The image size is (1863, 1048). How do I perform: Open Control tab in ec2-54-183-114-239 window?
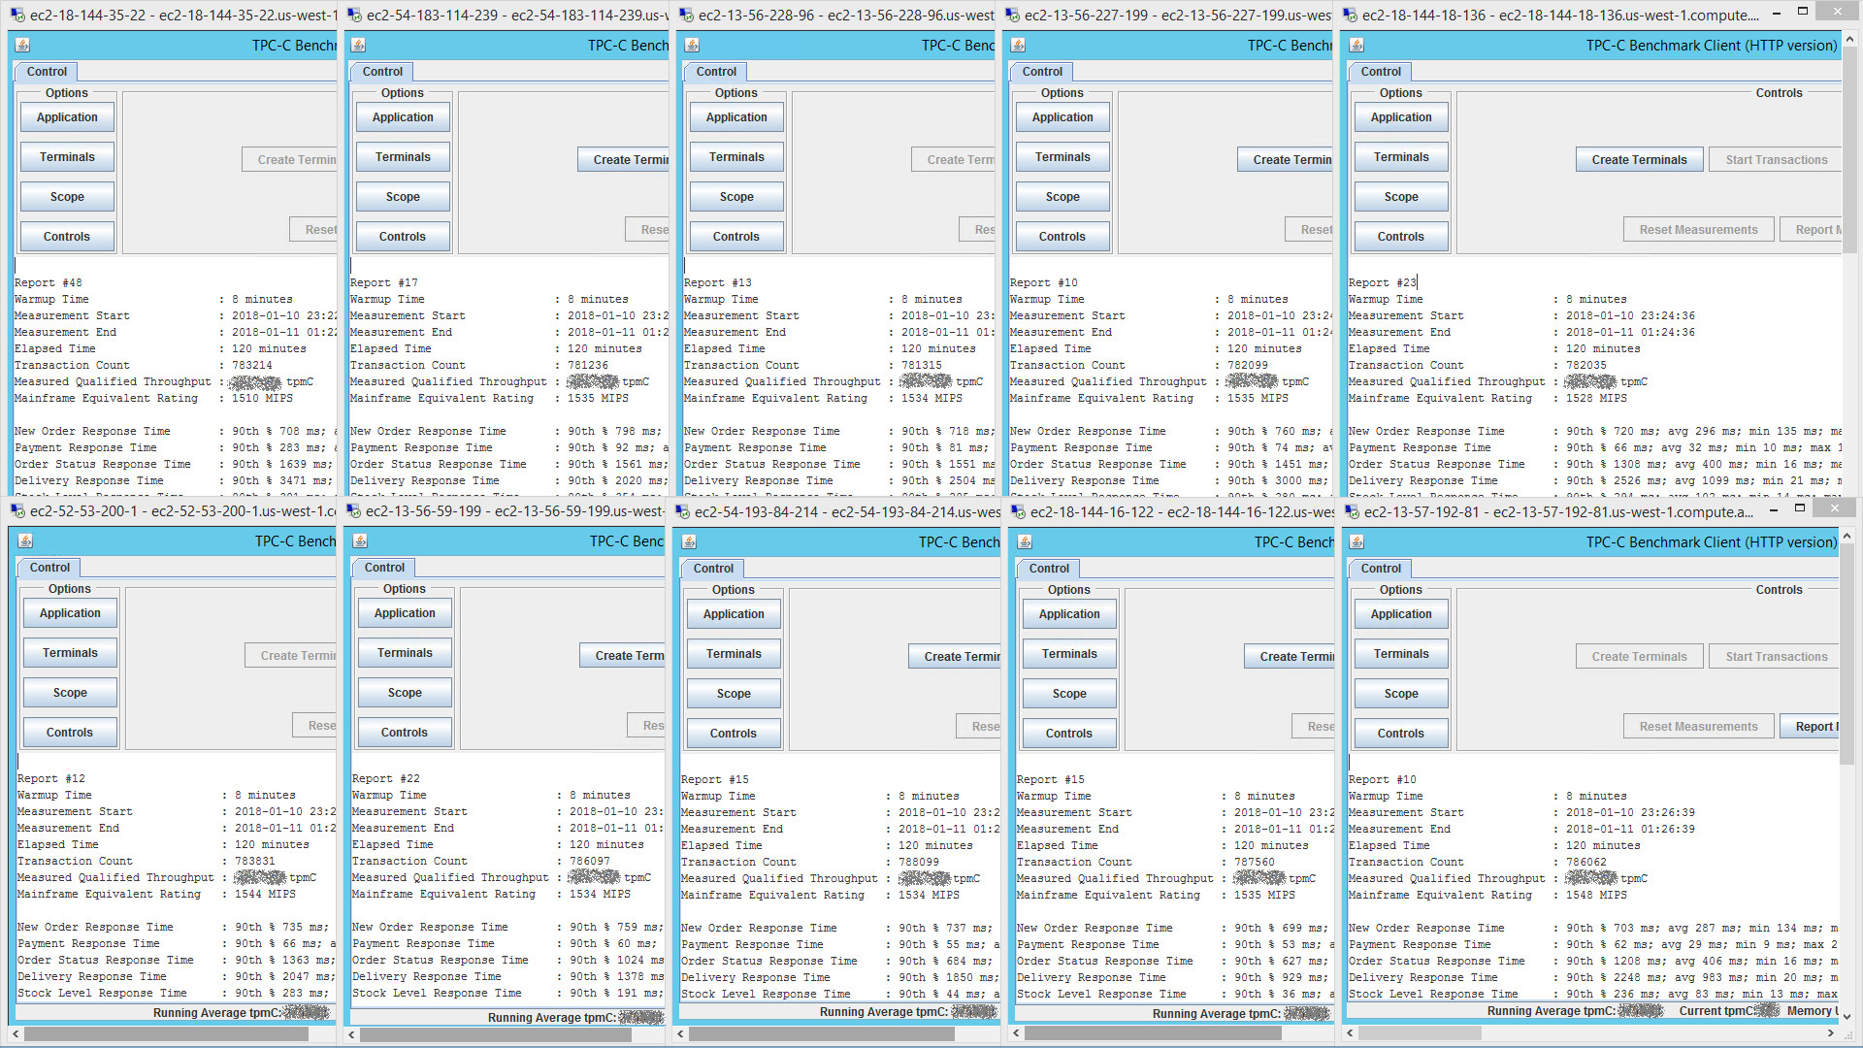coord(382,72)
